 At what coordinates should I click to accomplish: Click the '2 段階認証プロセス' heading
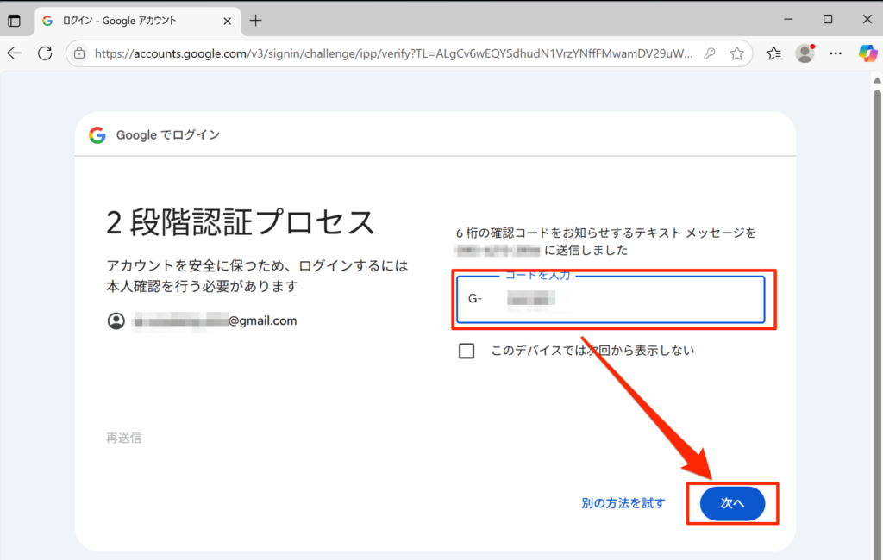[x=241, y=221]
